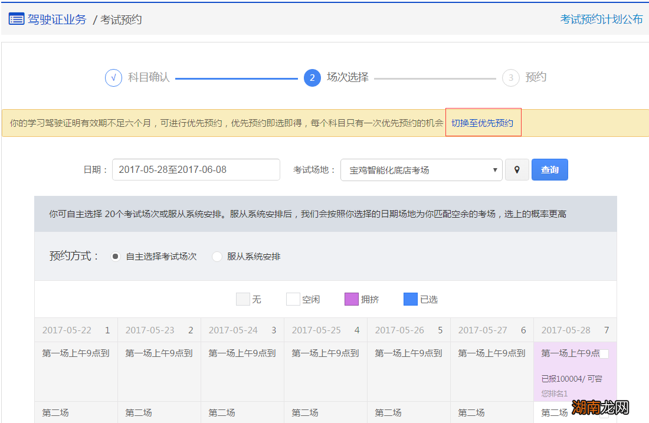The height and width of the screenshot is (423, 649).
Task: Go to 驾驶证业务 breadcrumb
Action: click(x=57, y=19)
